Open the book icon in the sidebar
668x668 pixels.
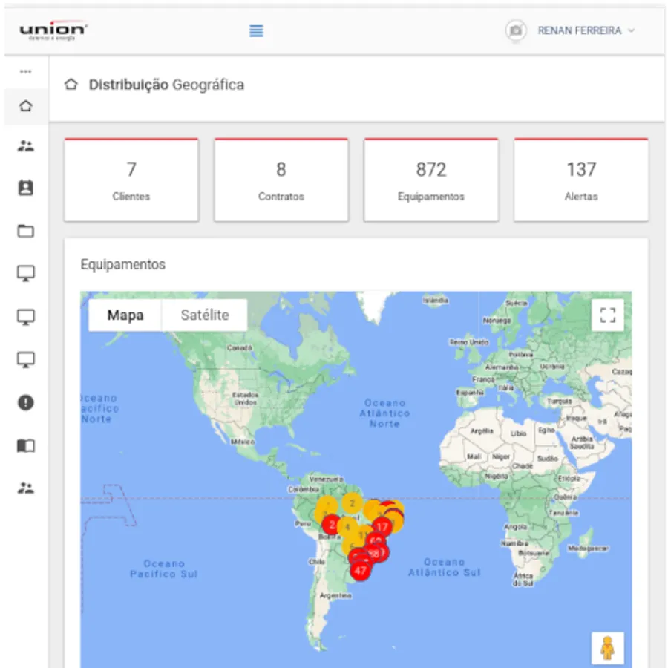click(25, 446)
